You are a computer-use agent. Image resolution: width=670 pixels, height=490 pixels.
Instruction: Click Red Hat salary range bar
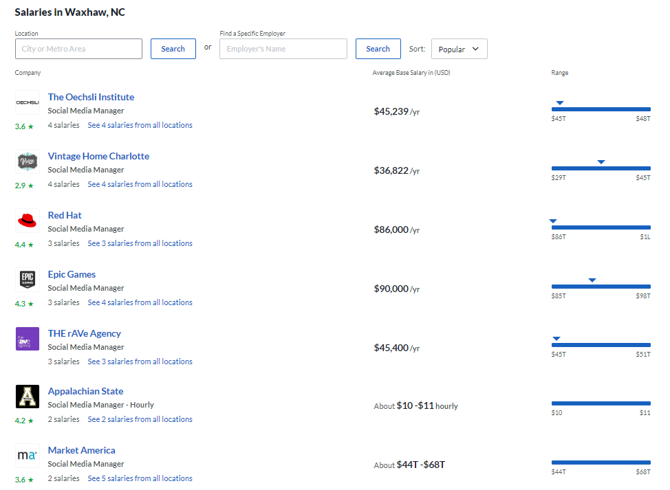(601, 227)
